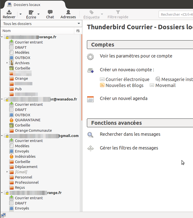Click the Nouvelles et Blogs feed icon
Screen dimensions: 193x218
102,85
